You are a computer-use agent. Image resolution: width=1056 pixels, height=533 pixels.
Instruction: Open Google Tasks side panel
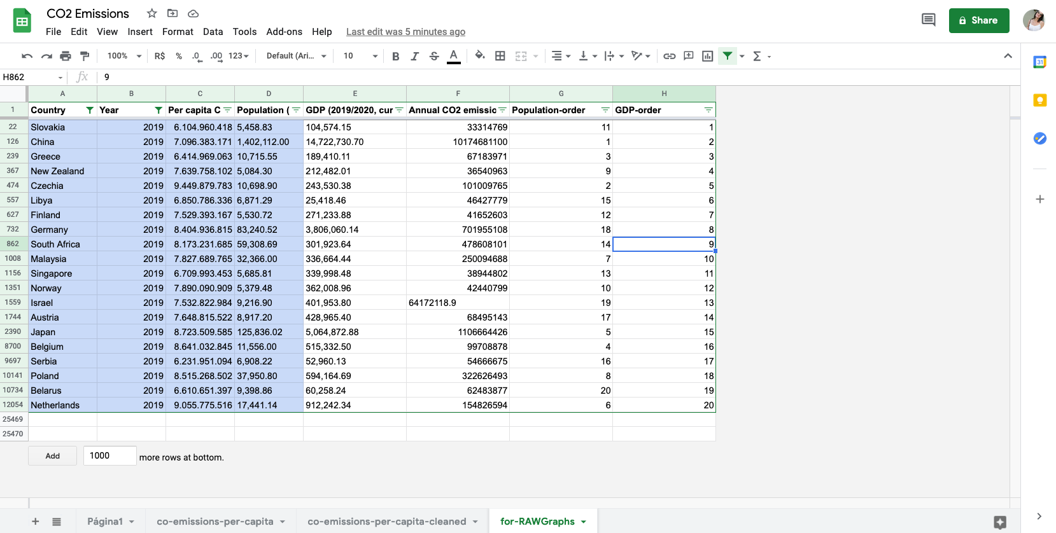tap(1039, 139)
